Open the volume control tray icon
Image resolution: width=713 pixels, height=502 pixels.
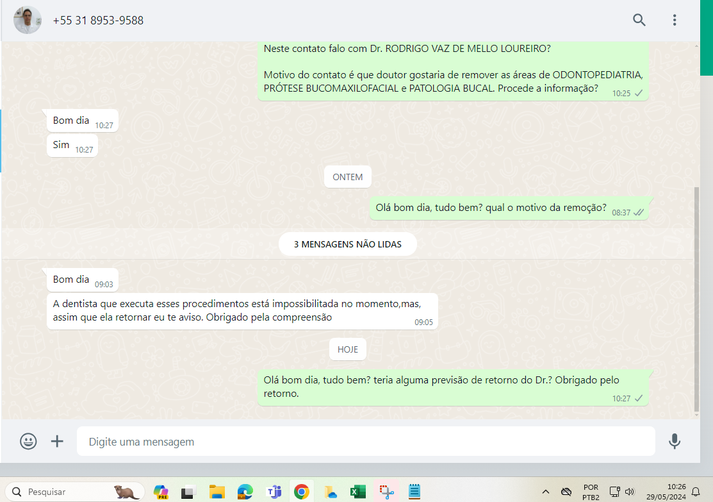click(x=630, y=492)
